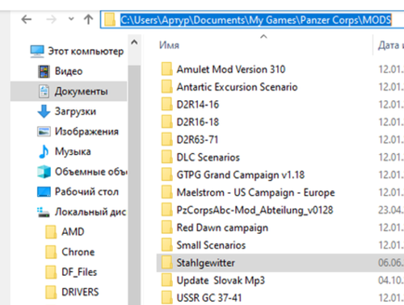Click the Загрузки blue arrow icon
The height and width of the screenshot is (305, 404).
pos(44,111)
